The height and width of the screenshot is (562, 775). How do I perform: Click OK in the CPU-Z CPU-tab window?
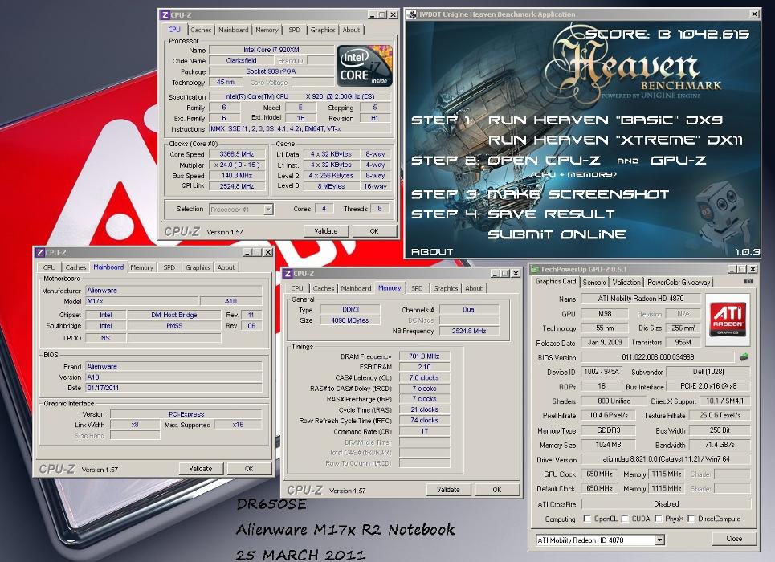(374, 231)
